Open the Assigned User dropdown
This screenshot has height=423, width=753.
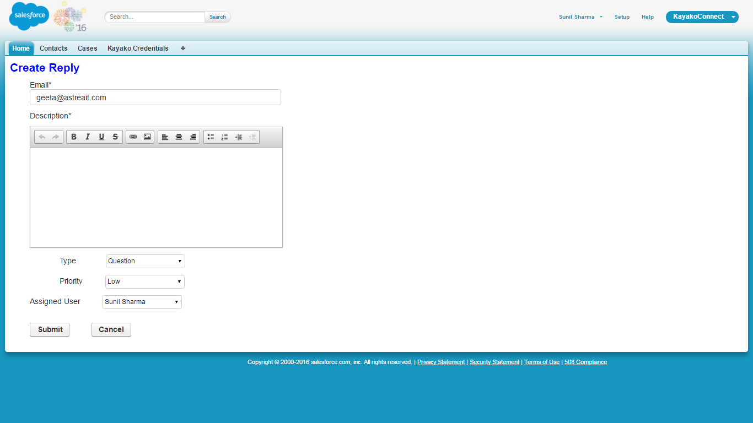(142, 302)
